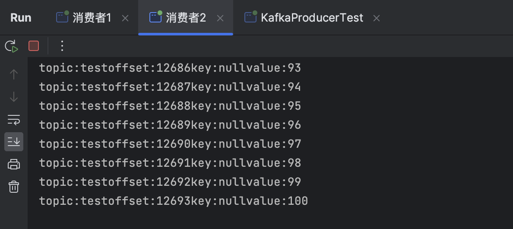Viewport: 513px width, 229px height.
Task: Switch to the 消费者1 tab
Action: pyautogui.click(x=92, y=18)
